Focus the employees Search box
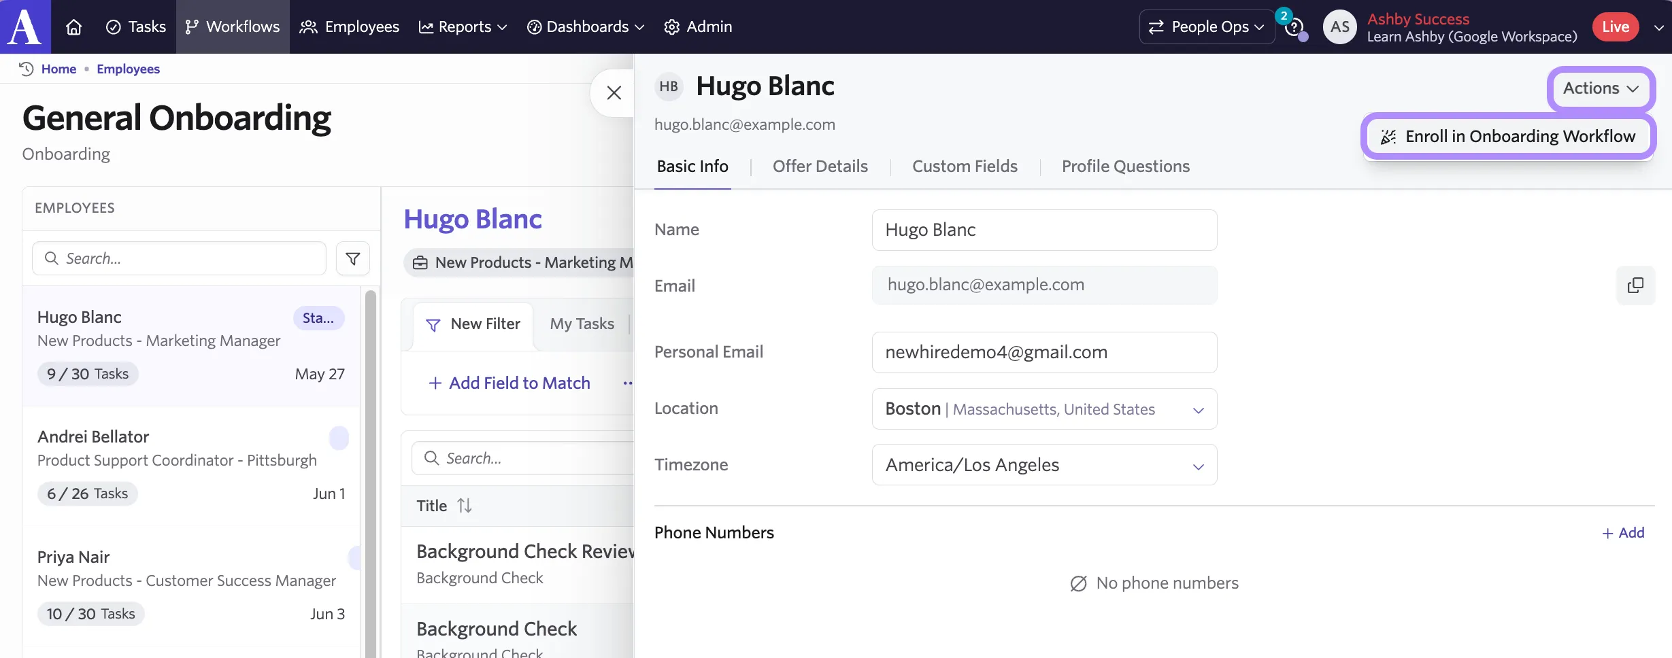Viewport: 1672px width, 658px height. 179,258
